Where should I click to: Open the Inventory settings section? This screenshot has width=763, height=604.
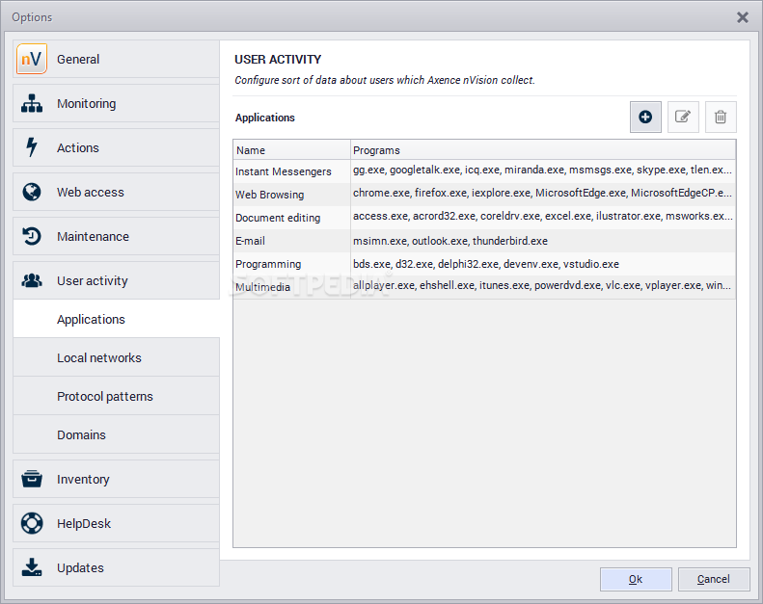[116, 479]
